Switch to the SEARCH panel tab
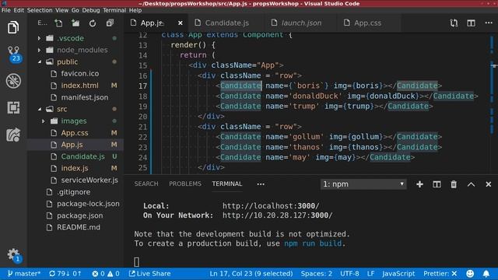The width and height of the screenshot is (498, 280). pos(146,184)
